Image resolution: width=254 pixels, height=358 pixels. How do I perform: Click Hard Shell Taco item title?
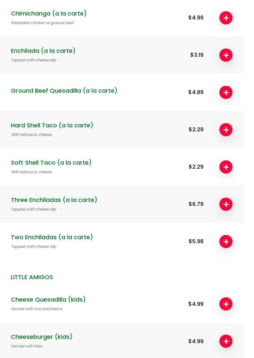tap(52, 125)
